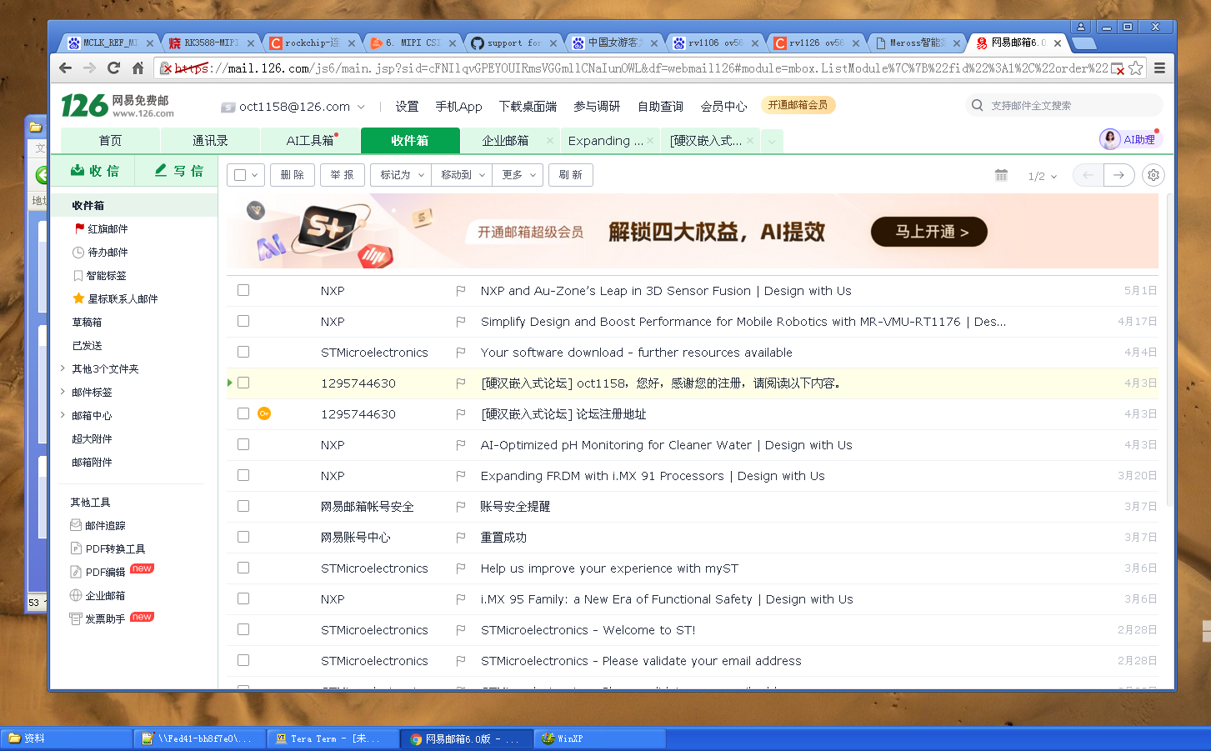The image size is (1211, 751).
Task: Open the 更多 dropdown
Action: (518, 175)
